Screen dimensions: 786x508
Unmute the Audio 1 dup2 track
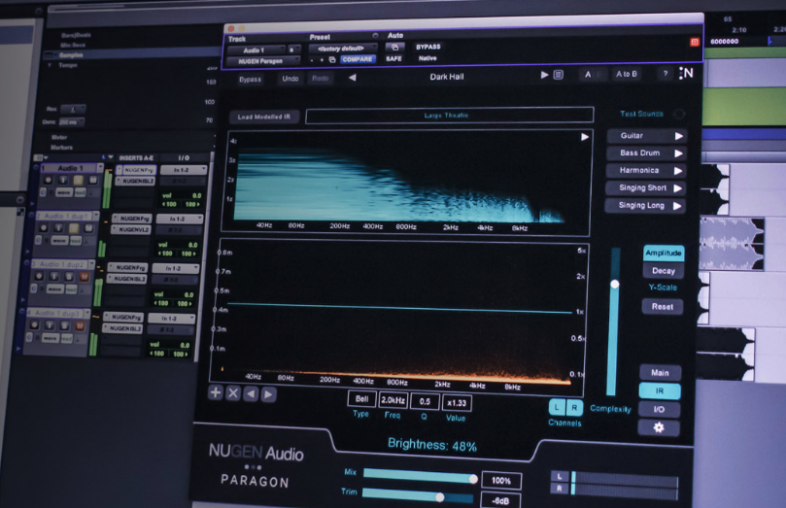[x=85, y=277]
